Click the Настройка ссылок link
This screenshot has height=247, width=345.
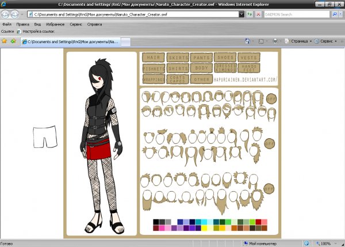36,31
